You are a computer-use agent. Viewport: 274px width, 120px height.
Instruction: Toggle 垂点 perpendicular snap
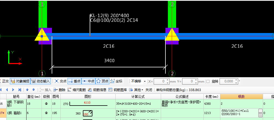tap(74, 81)
